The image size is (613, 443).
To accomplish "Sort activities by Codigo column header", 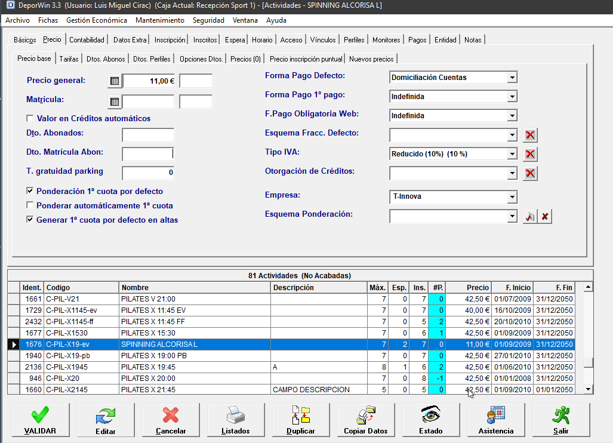I will pyautogui.click(x=81, y=287).
